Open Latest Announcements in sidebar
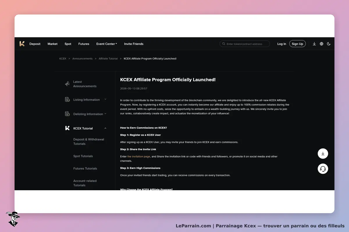 (x=85, y=84)
